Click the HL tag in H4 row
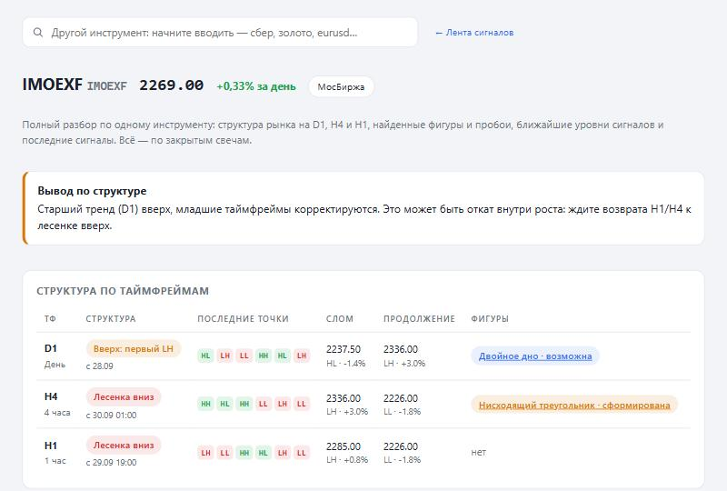Screen dimensions: 727x491 [x=224, y=404]
